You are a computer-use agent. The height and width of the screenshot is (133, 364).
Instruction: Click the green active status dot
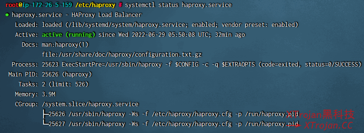click(7, 15)
